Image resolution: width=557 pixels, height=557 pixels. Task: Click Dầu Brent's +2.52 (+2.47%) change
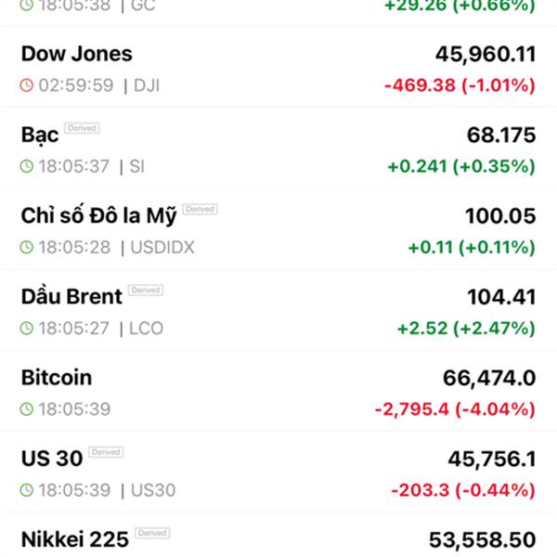click(466, 328)
